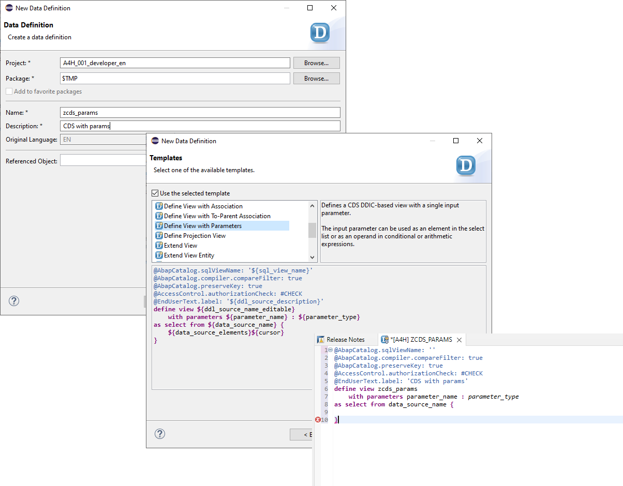Viewport: 623px width, 486px height.
Task: Maximize the Templates dialog window
Action: (x=456, y=141)
